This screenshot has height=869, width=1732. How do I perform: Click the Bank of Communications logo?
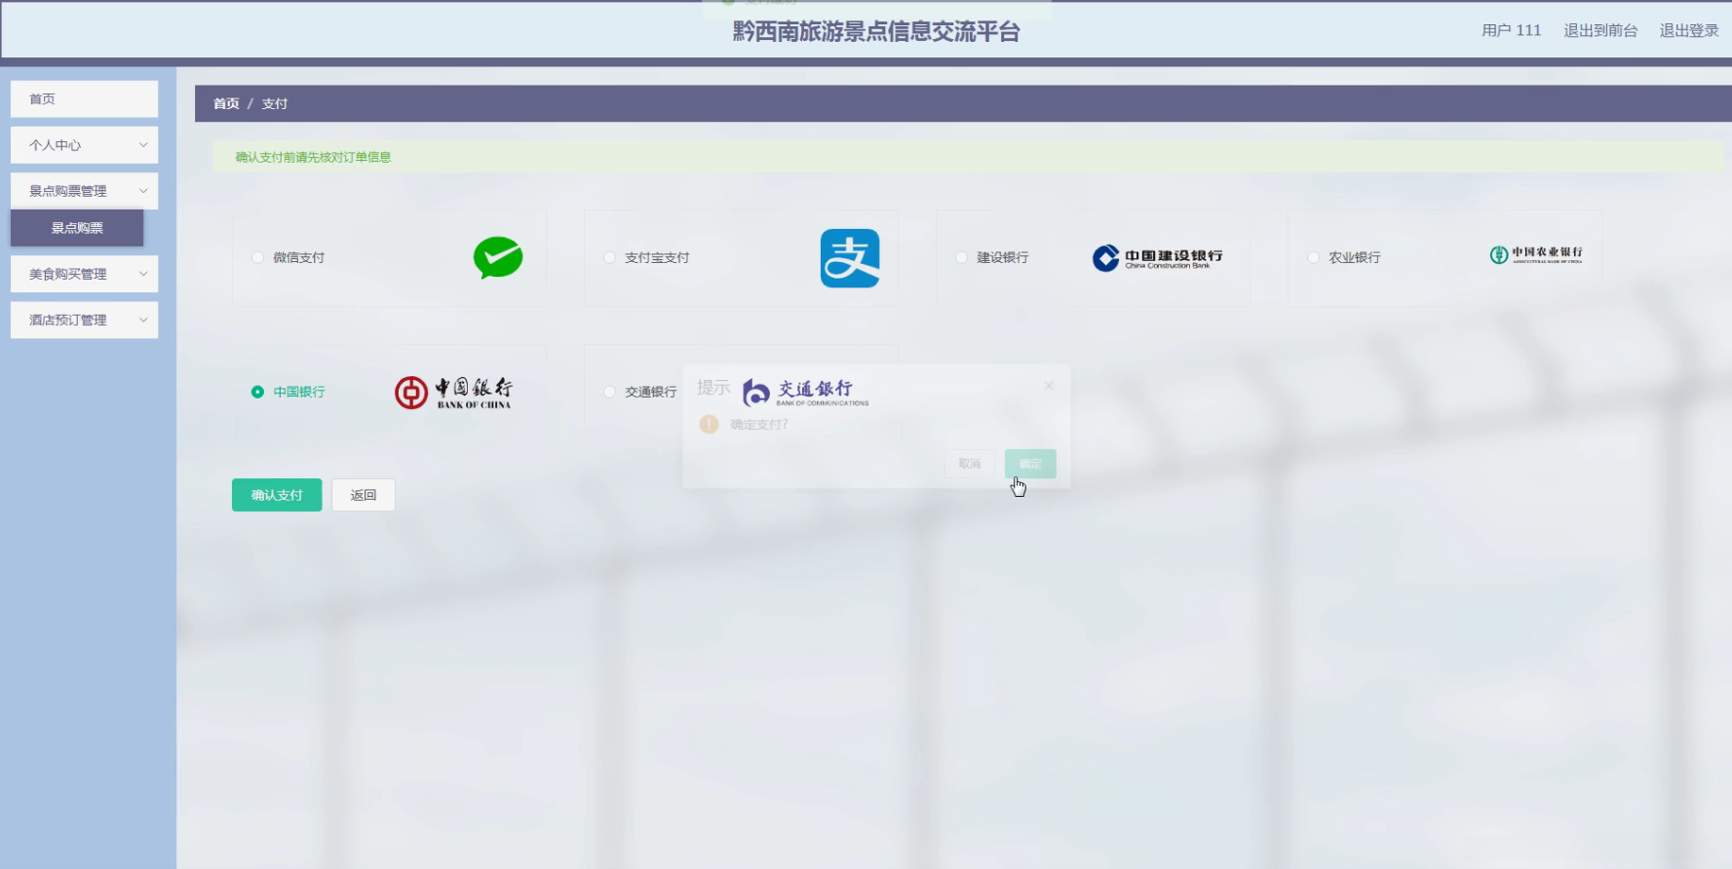pyautogui.click(x=806, y=393)
